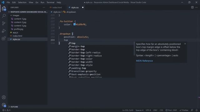
Task: Click UTF-8 encoding selector
Action: (148, 110)
